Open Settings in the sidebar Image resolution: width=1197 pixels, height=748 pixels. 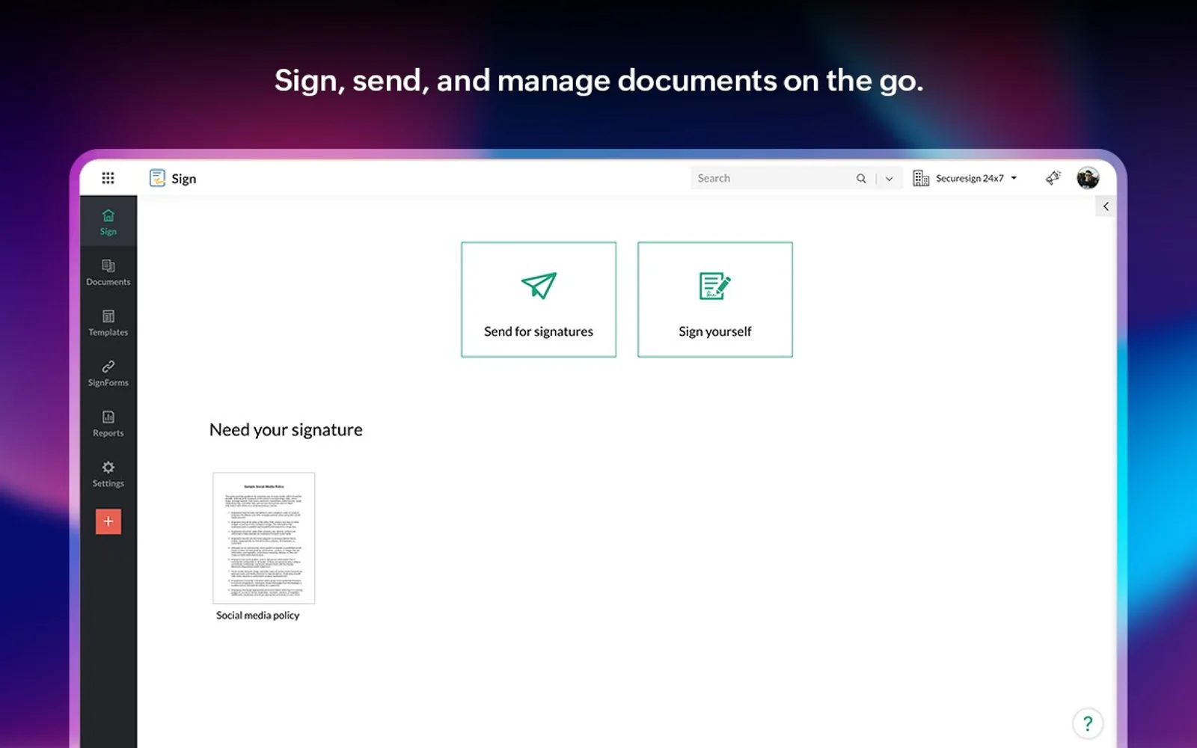108,473
